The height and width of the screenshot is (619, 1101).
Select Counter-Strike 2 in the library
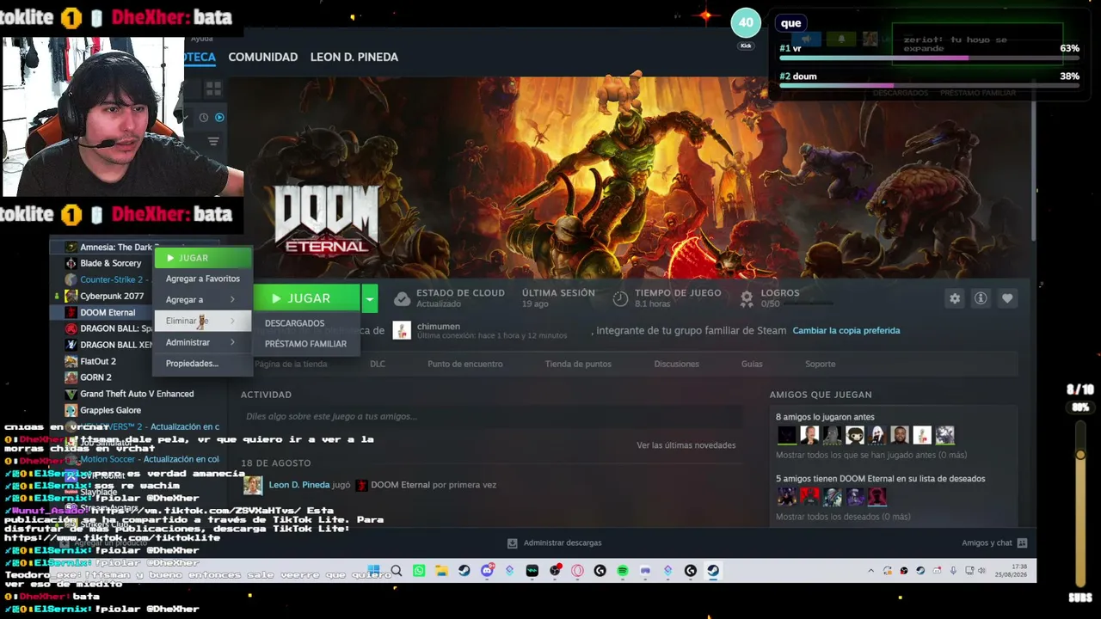point(110,279)
